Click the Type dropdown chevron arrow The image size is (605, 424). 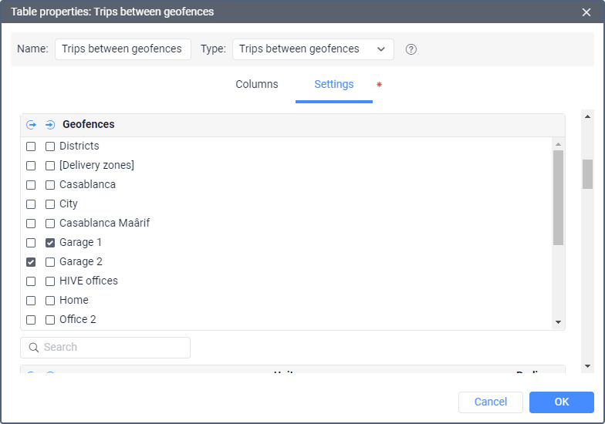381,49
